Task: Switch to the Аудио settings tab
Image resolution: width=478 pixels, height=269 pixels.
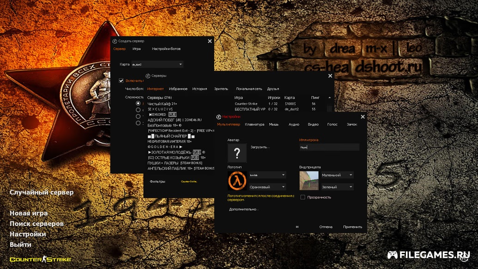Action: click(x=294, y=124)
